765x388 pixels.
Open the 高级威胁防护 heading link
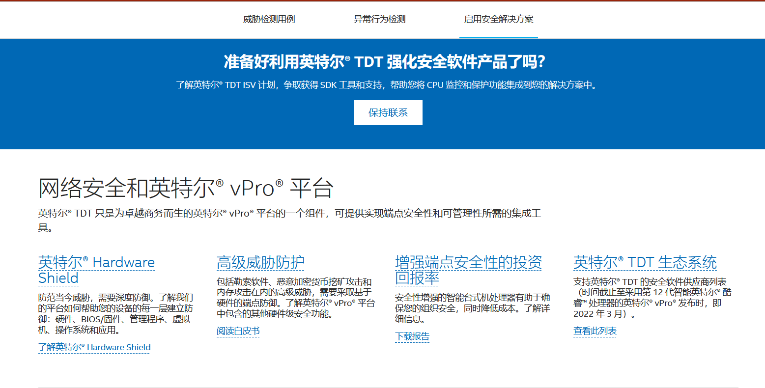[261, 262]
